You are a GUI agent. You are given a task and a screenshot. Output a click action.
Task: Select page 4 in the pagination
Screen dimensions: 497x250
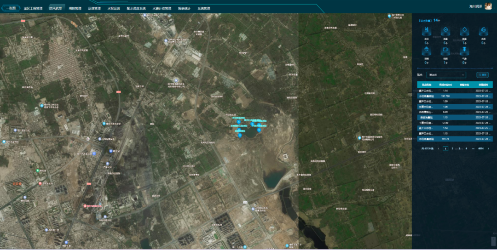466,148
